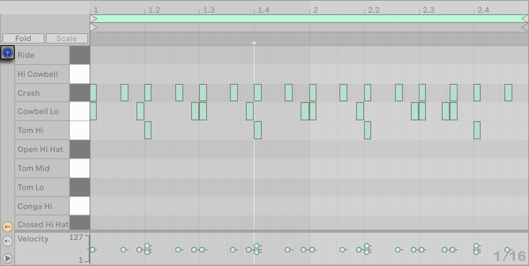Select the first Crash note at beat 1
Image resolution: width=529 pixels, height=266 pixels.
92,93
